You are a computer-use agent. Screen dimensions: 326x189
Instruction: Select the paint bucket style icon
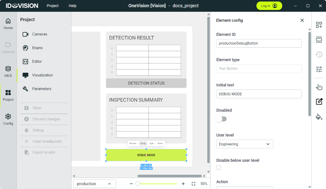319,117
